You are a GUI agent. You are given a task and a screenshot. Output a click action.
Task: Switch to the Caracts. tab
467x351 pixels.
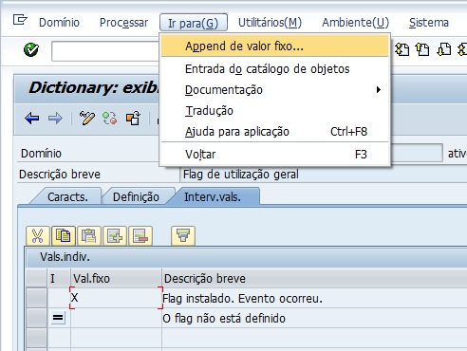point(67,197)
